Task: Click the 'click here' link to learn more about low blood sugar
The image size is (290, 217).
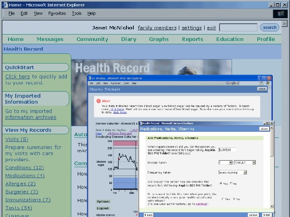Action: [117, 109]
